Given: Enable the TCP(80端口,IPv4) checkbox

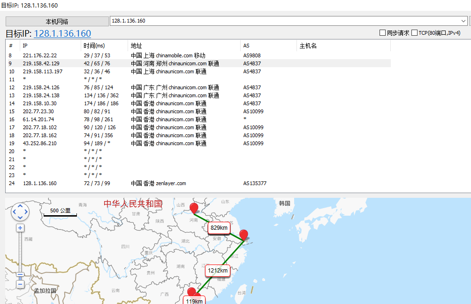Looking at the screenshot, I should click(415, 32).
